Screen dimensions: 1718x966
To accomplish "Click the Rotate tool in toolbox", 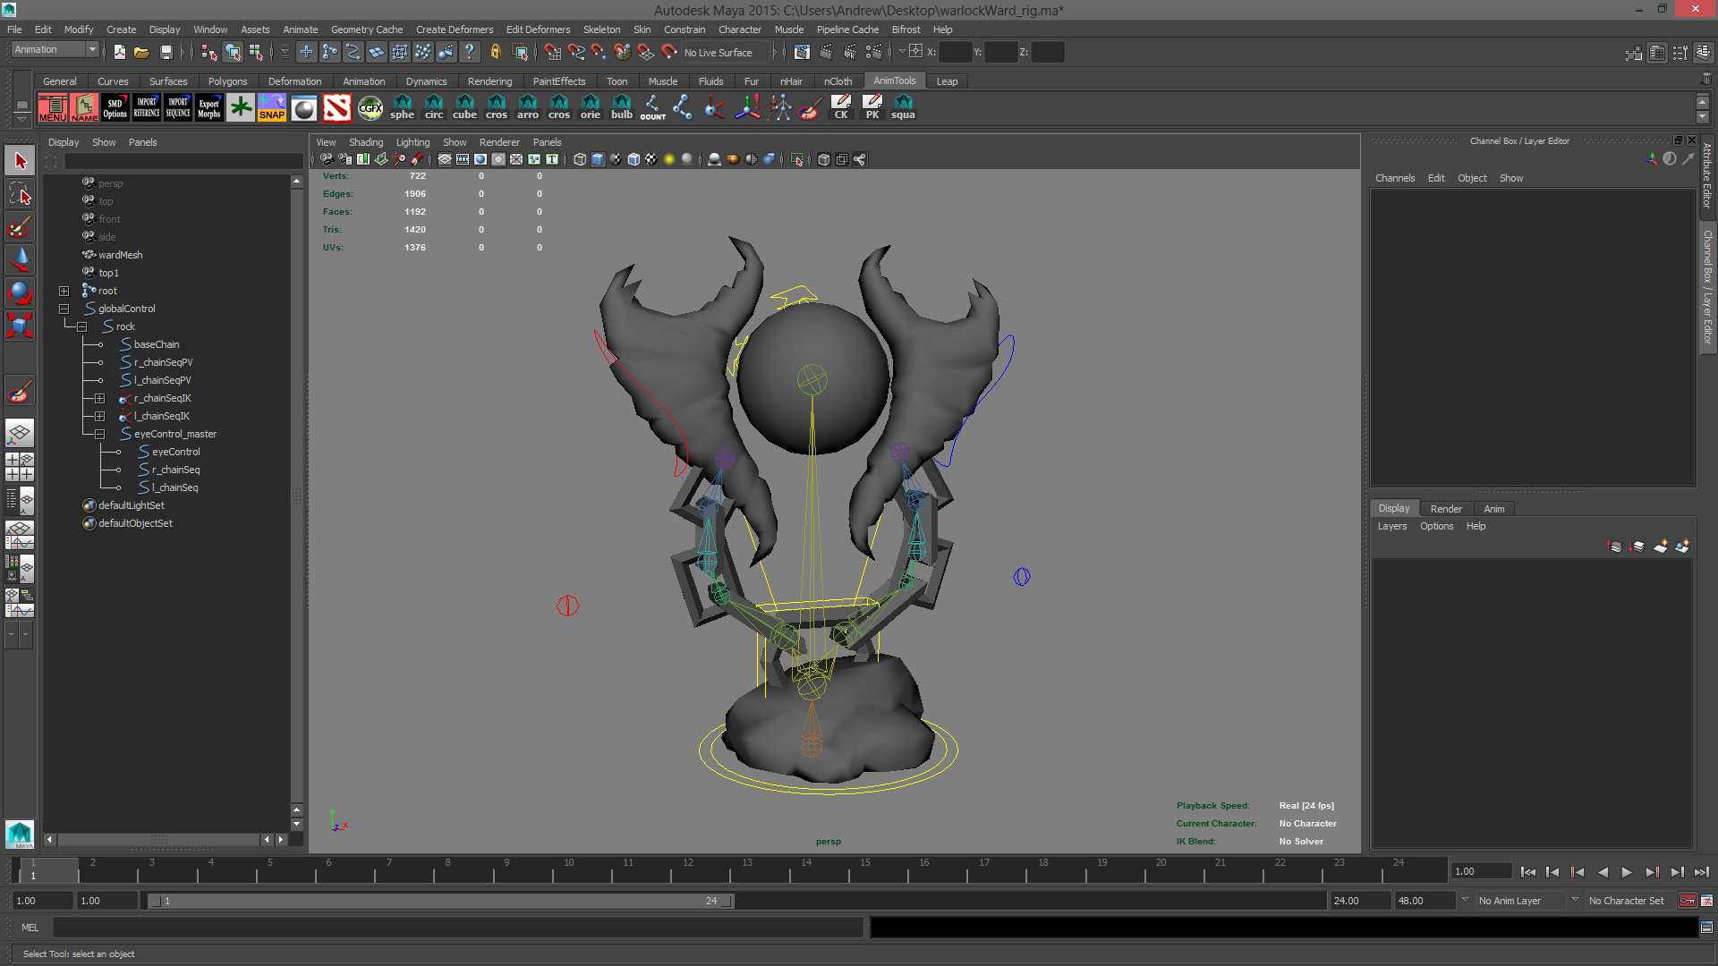I will (20, 292).
